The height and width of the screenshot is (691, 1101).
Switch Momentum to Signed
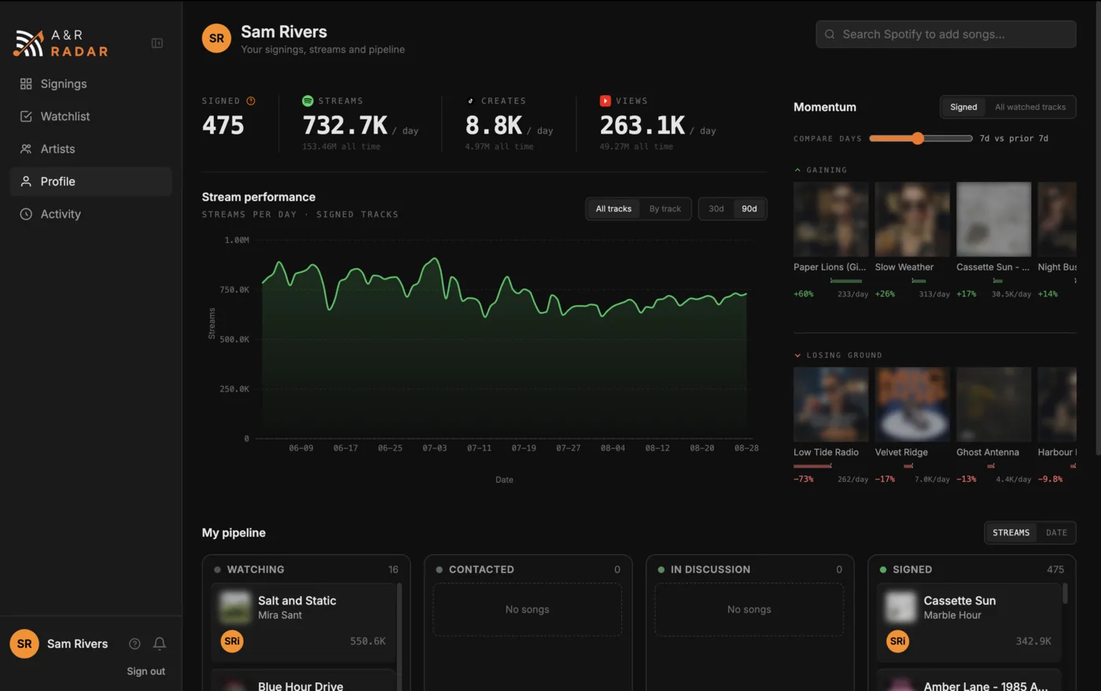tap(963, 107)
